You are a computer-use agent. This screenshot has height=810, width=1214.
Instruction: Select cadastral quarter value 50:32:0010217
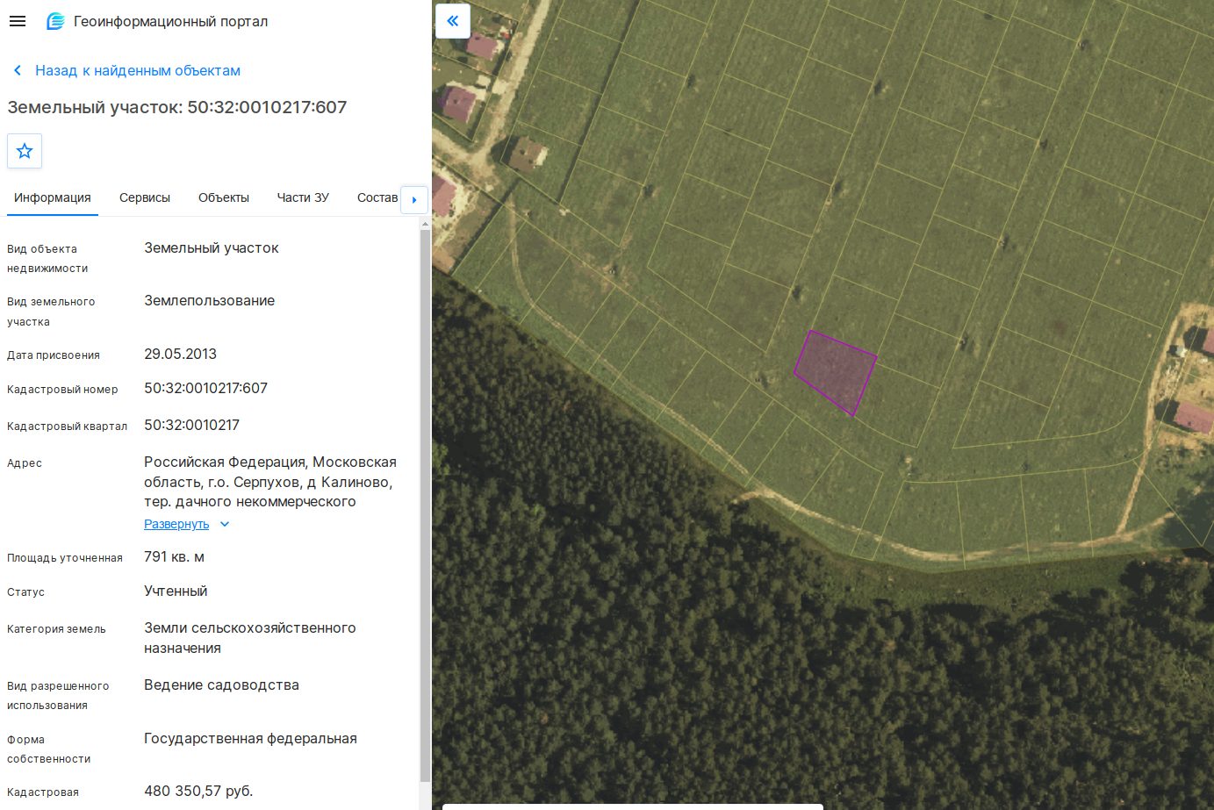click(191, 425)
